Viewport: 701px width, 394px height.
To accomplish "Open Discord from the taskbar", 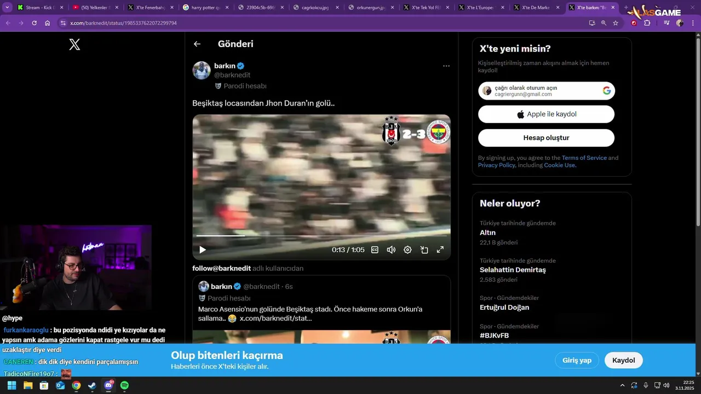I will [108, 385].
